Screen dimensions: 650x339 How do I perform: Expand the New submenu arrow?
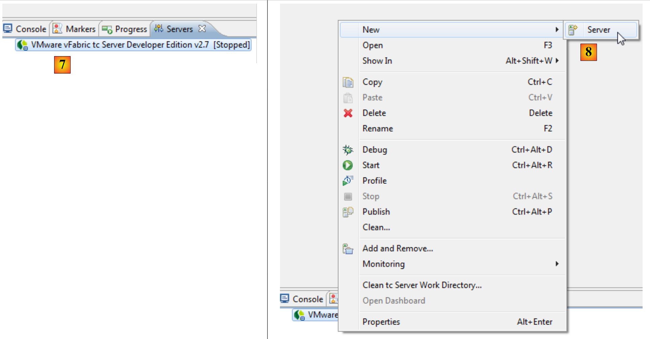(557, 30)
